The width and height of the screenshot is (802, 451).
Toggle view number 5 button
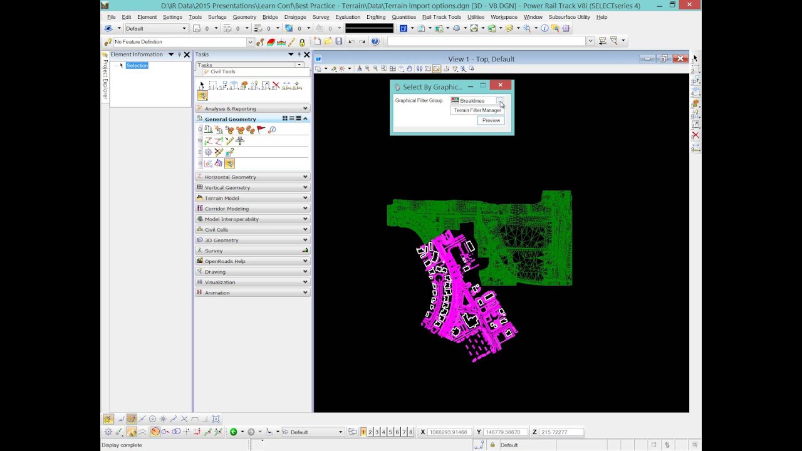click(x=390, y=432)
